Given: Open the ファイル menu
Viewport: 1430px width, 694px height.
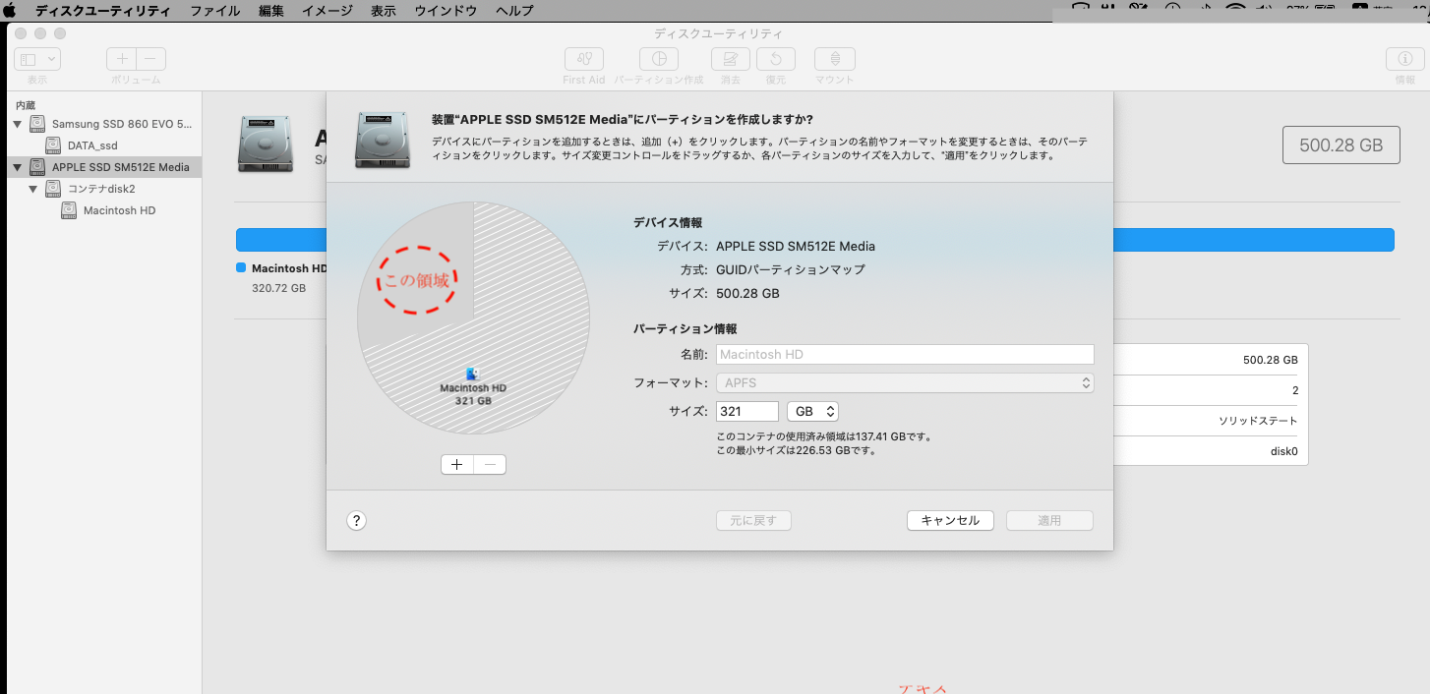Looking at the screenshot, I should coord(214,11).
